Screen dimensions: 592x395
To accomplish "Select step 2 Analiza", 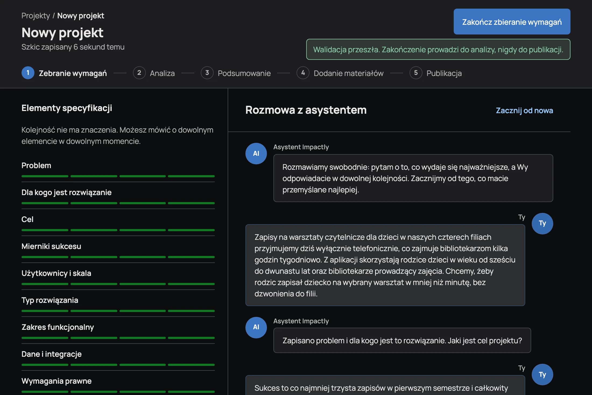I will click(x=154, y=73).
